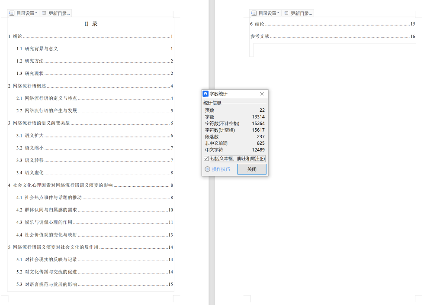Click the TOC settings icon on the right page toolbar
Screen dimensions: 443x305
point(253,13)
